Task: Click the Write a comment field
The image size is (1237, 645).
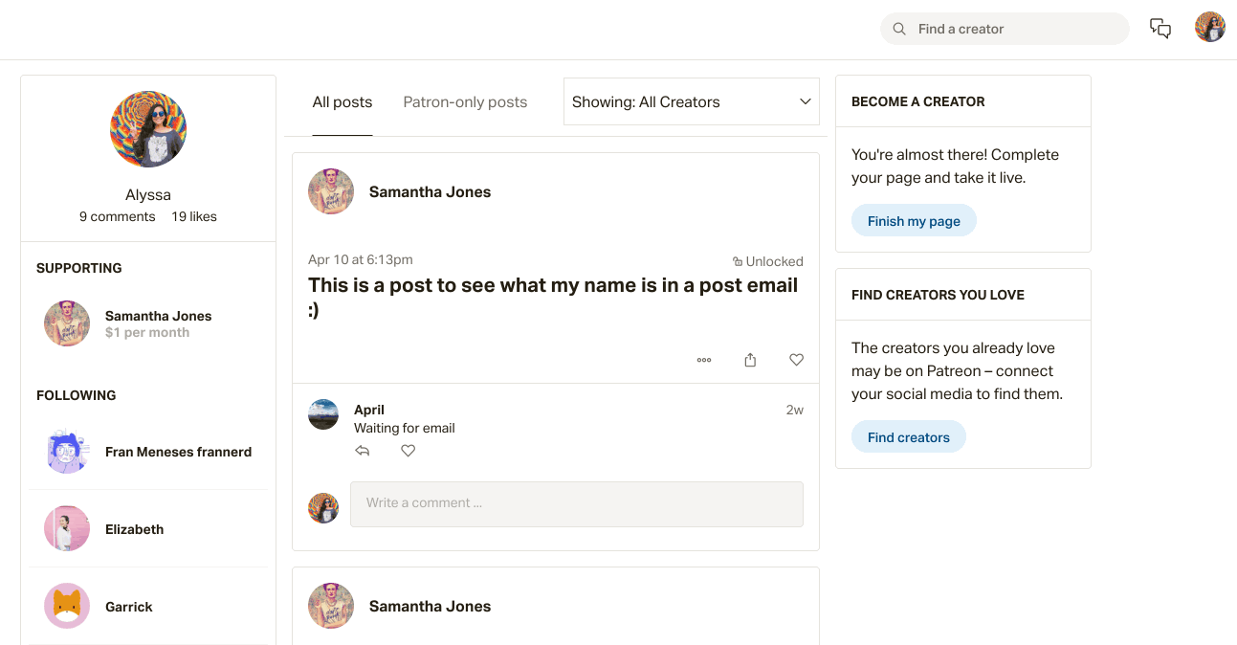Action: (x=577, y=503)
